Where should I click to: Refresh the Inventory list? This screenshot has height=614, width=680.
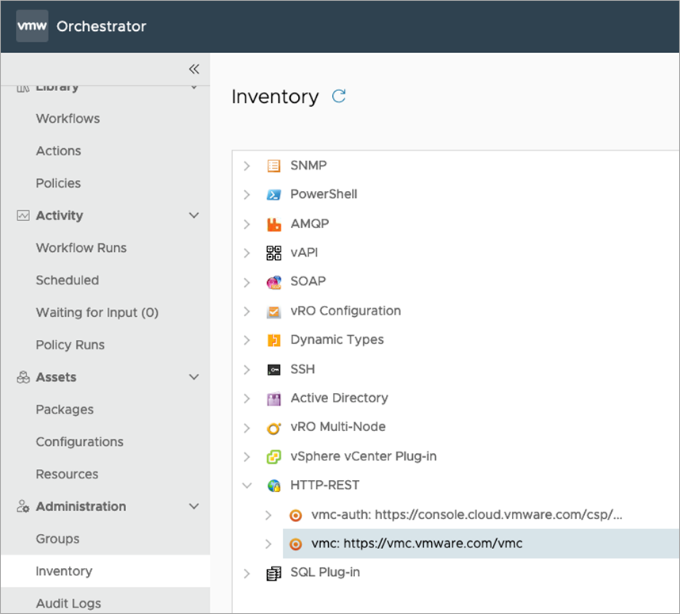click(338, 96)
